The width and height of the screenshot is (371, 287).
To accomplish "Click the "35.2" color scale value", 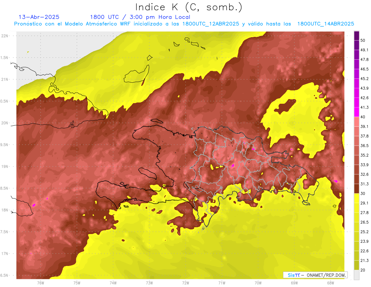I will pyautogui.click(x=365, y=155).
